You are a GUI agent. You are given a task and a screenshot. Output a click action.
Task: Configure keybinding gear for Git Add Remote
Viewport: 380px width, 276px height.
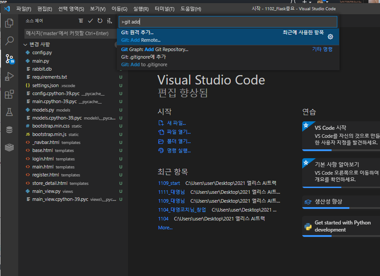[330, 36]
